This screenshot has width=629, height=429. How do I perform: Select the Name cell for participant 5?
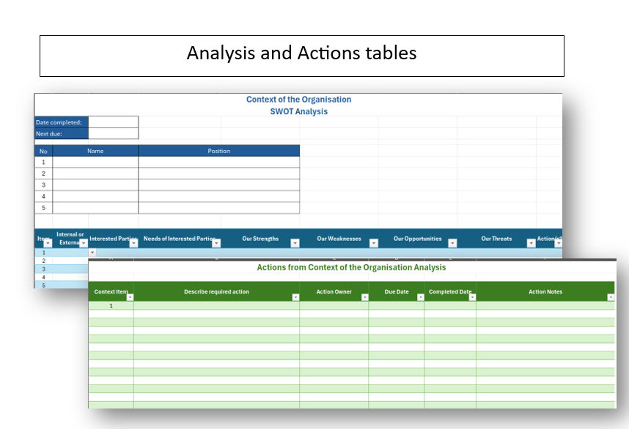[95, 208]
